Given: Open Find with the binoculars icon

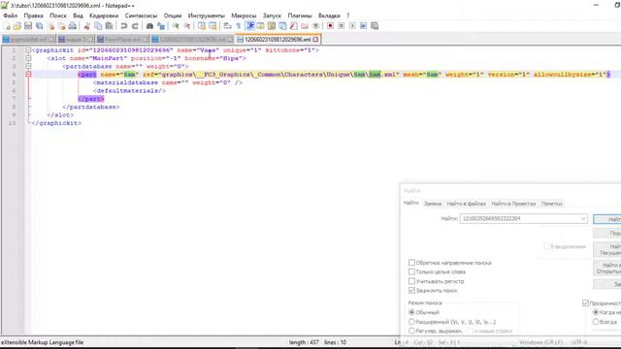Looking at the screenshot, I should [149, 26].
